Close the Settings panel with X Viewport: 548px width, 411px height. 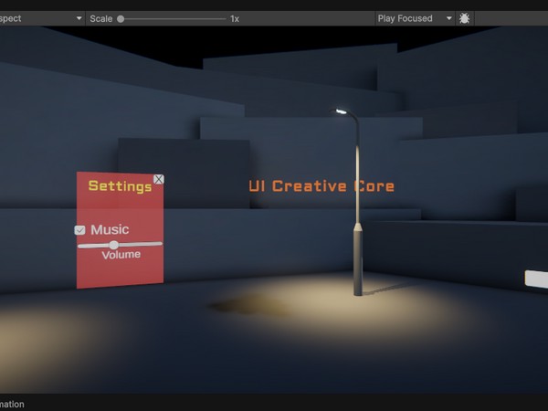(x=159, y=179)
